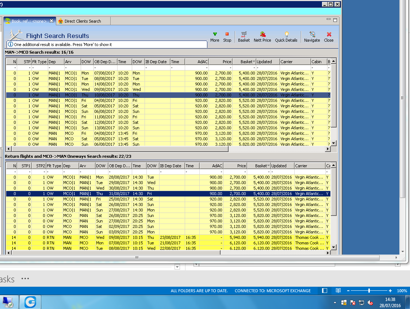Image resolution: width=410 pixels, height=309 pixels.
Task: Click the zoom slider in status bar
Action: point(369,291)
